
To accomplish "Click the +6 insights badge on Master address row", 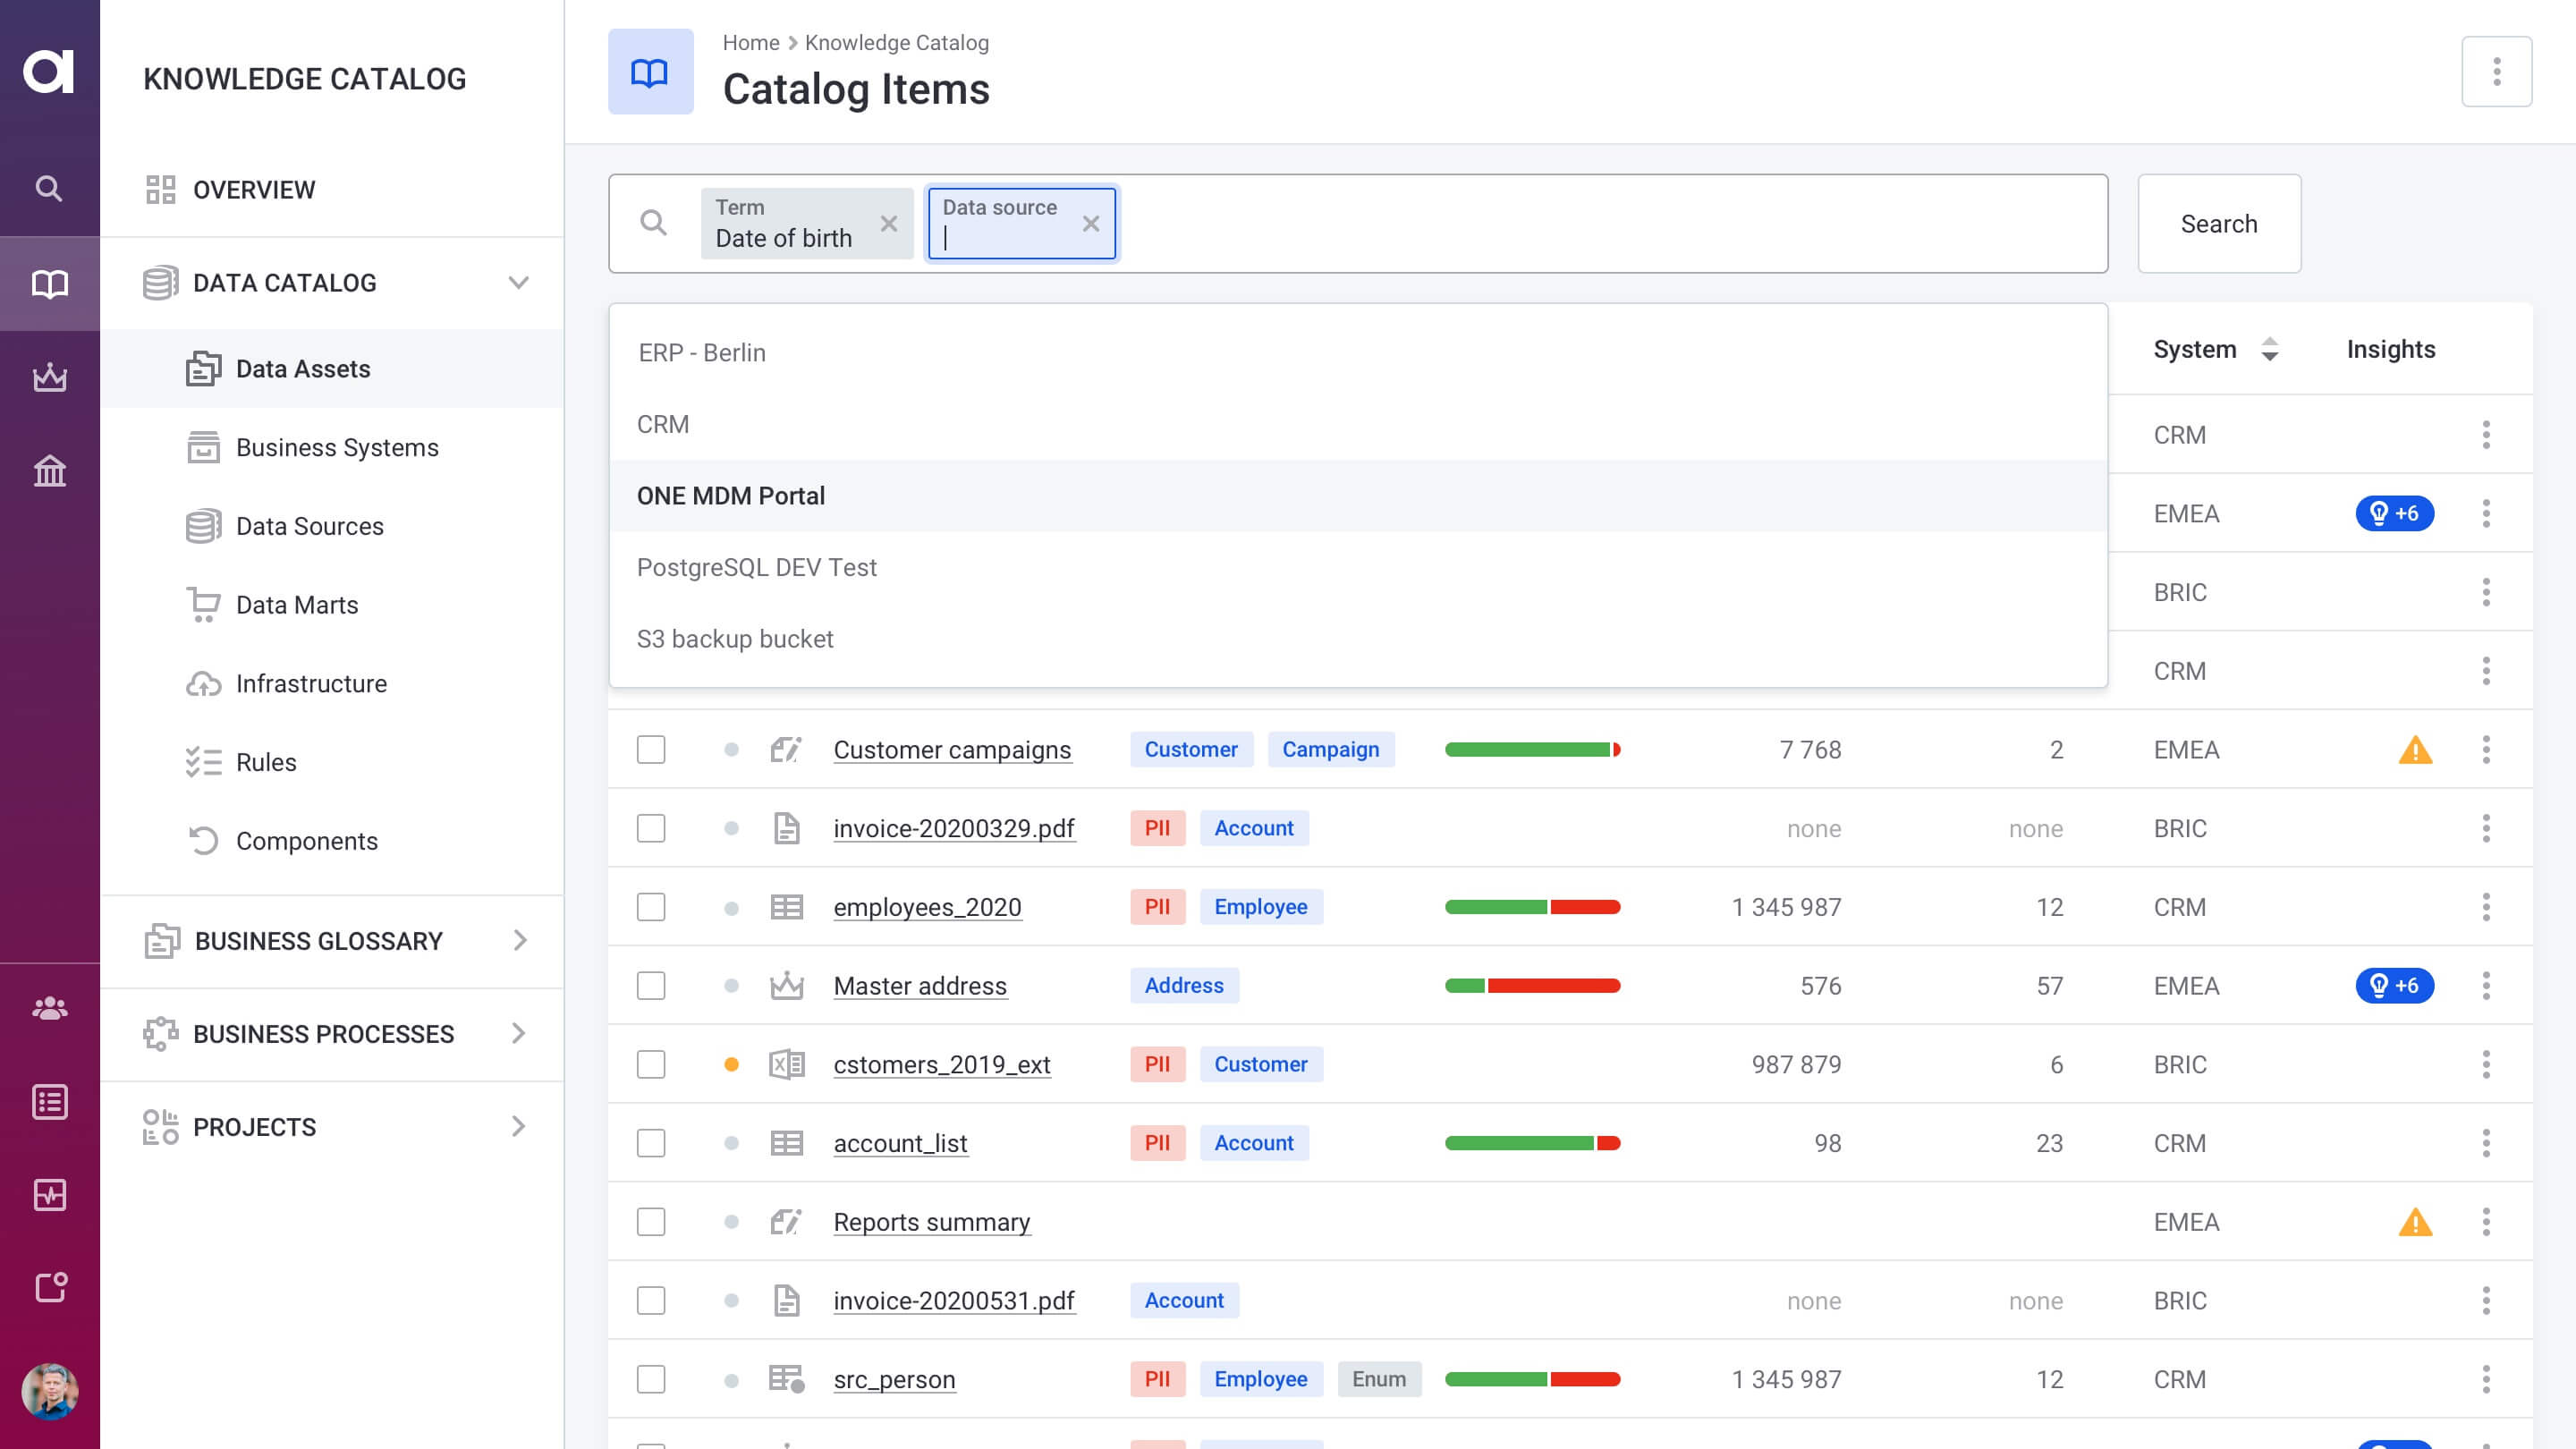I will (2394, 985).
